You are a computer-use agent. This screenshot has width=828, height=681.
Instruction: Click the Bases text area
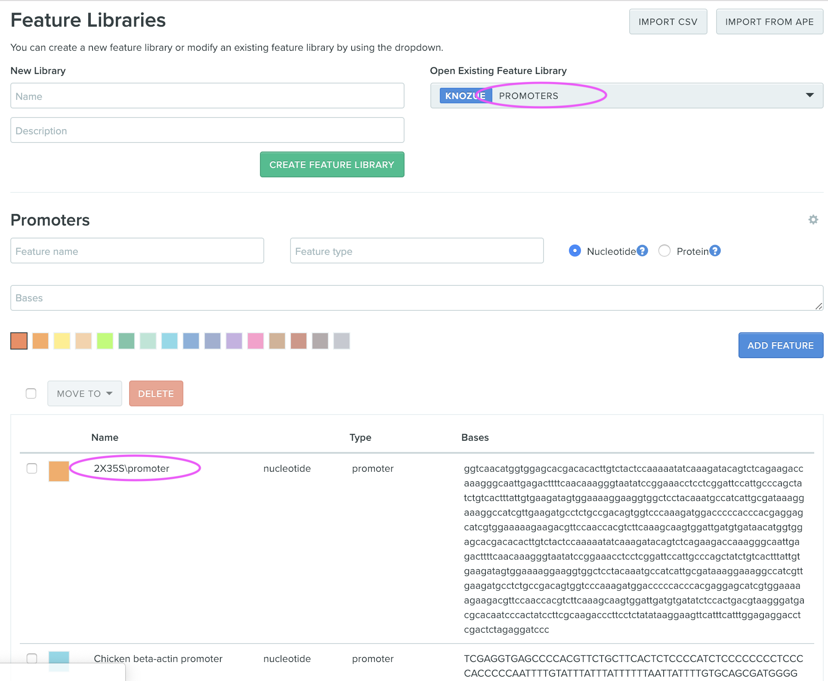click(x=413, y=297)
